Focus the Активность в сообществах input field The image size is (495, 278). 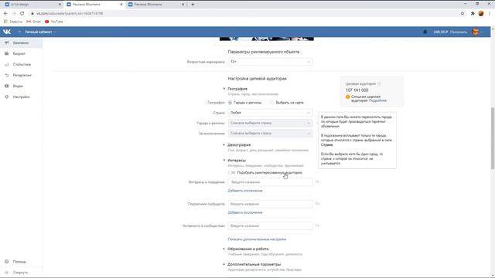pos(270,226)
